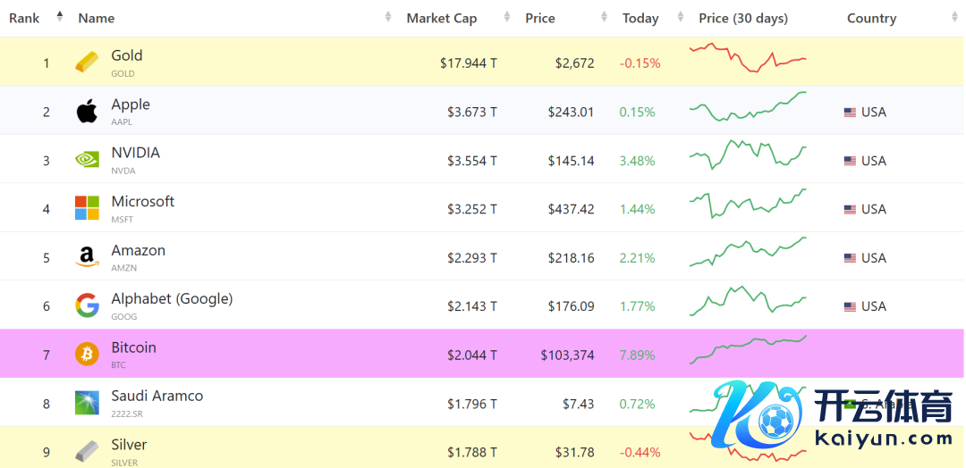Image resolution: width=966 pixels, height=468 pixels.
Task: Click Amazon market cap $2.293 T
Action: [x=472, y=258]
